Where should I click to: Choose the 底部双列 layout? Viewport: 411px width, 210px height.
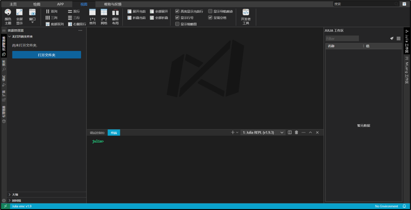tap(54, 24)
